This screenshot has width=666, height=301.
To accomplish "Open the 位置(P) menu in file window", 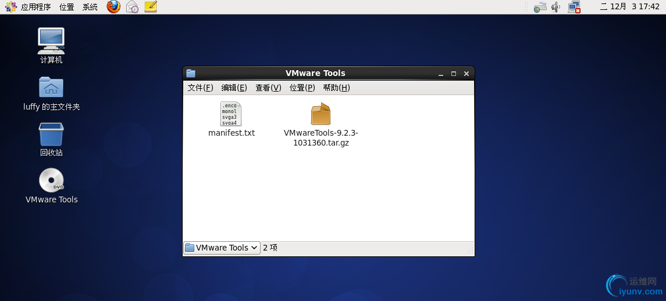I will (302, 88).
